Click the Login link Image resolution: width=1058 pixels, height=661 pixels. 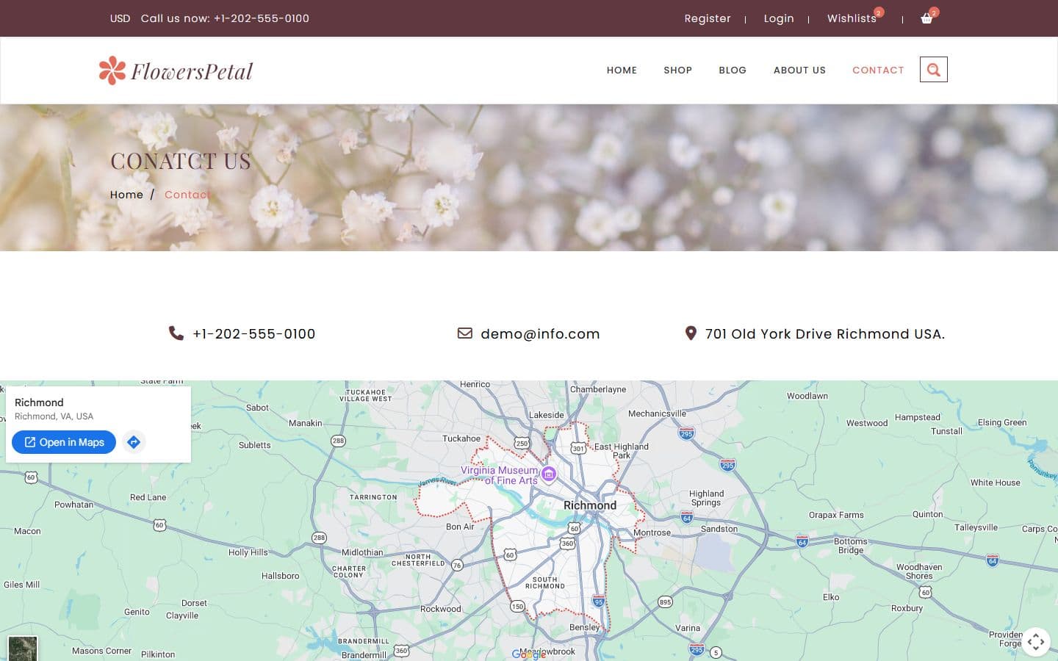[779, 18]
